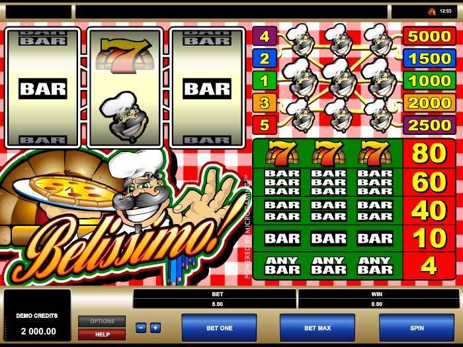Click the triple seven paytable row
The image size is (463, 347).
[x=355, y=153]
